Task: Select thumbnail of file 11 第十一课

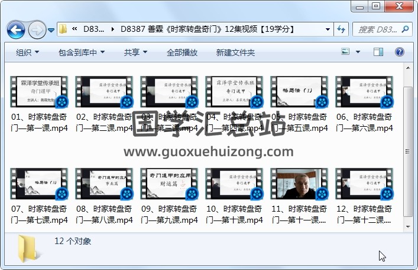Action: pyautogui.click(x=299, y=183)
